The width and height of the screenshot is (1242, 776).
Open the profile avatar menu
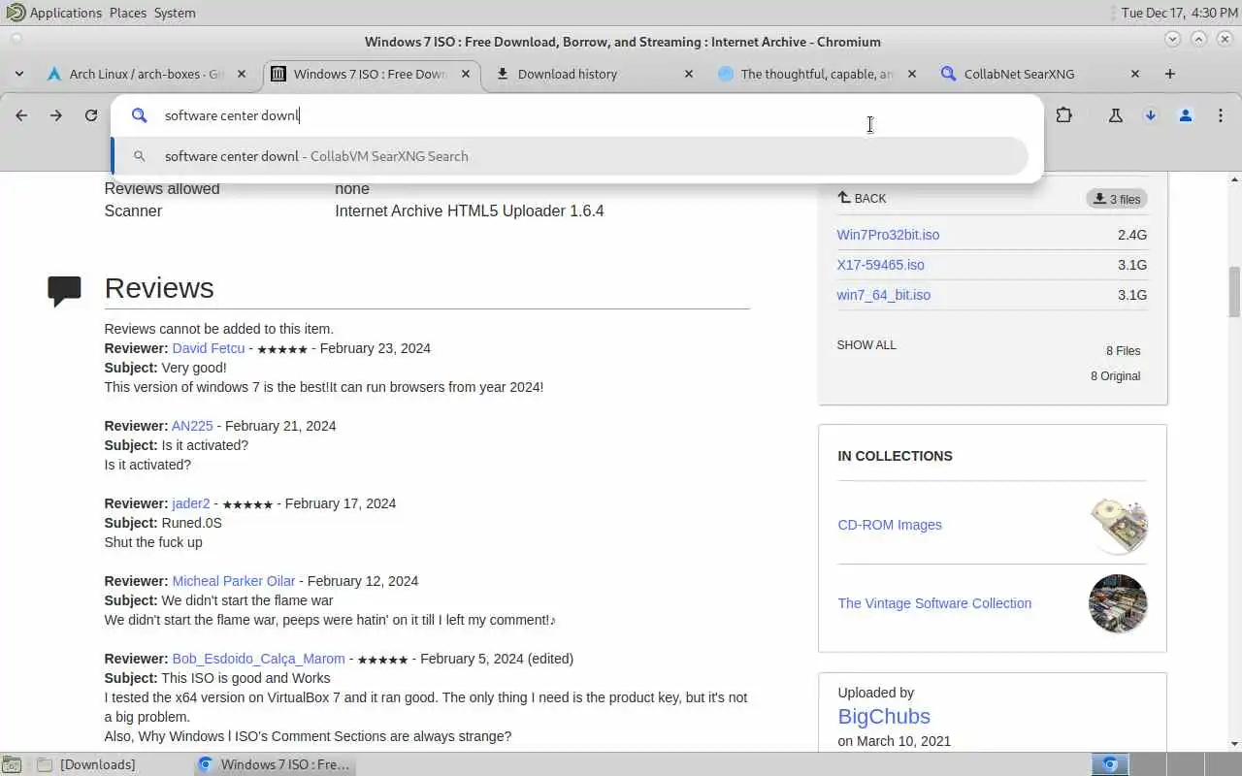click(x=1186, y=115)
